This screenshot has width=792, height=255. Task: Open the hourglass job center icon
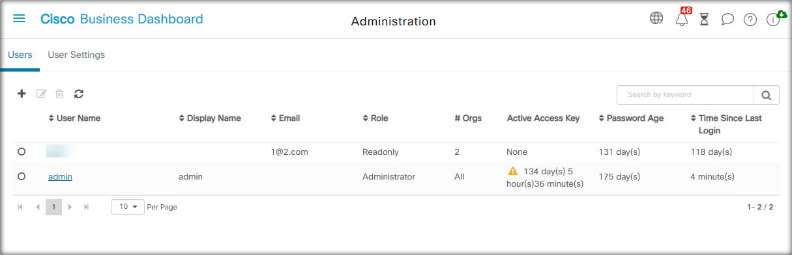point(704,20)
